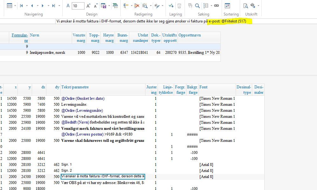This screenshot has width=317, height=190.
Task: Go to the first record
Action: 21,6
